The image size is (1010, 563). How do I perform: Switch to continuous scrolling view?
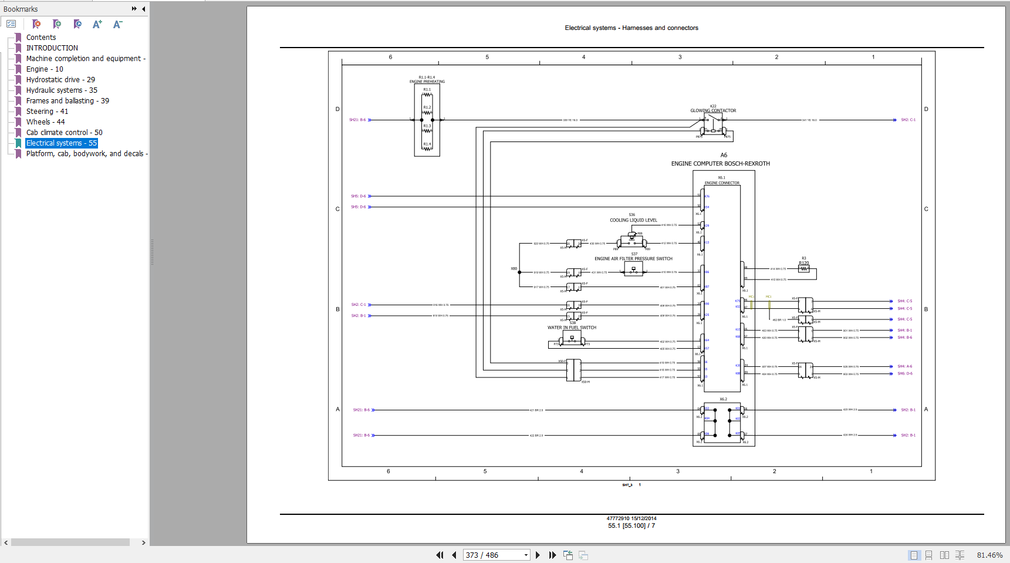tap(928, 555)
